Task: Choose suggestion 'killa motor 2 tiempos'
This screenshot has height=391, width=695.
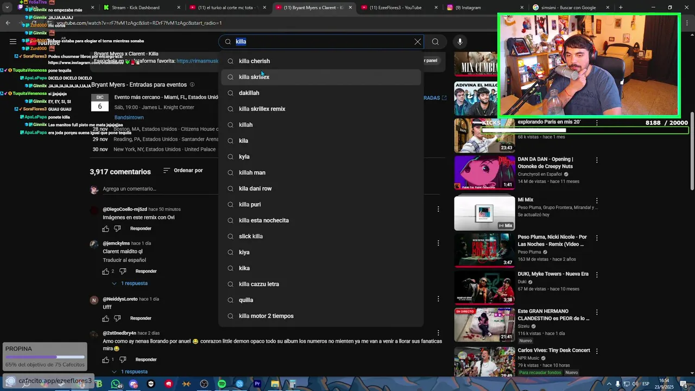Action: (x=321, y=316)
